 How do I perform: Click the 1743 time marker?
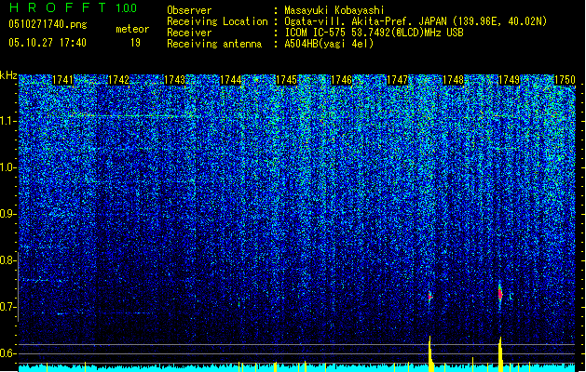(x=174, y=80)
